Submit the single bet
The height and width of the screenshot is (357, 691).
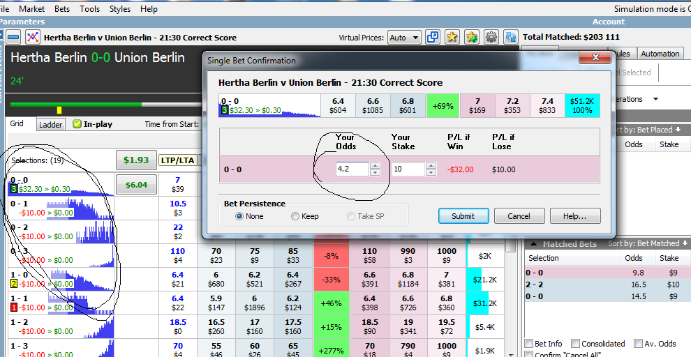point(463,216)
